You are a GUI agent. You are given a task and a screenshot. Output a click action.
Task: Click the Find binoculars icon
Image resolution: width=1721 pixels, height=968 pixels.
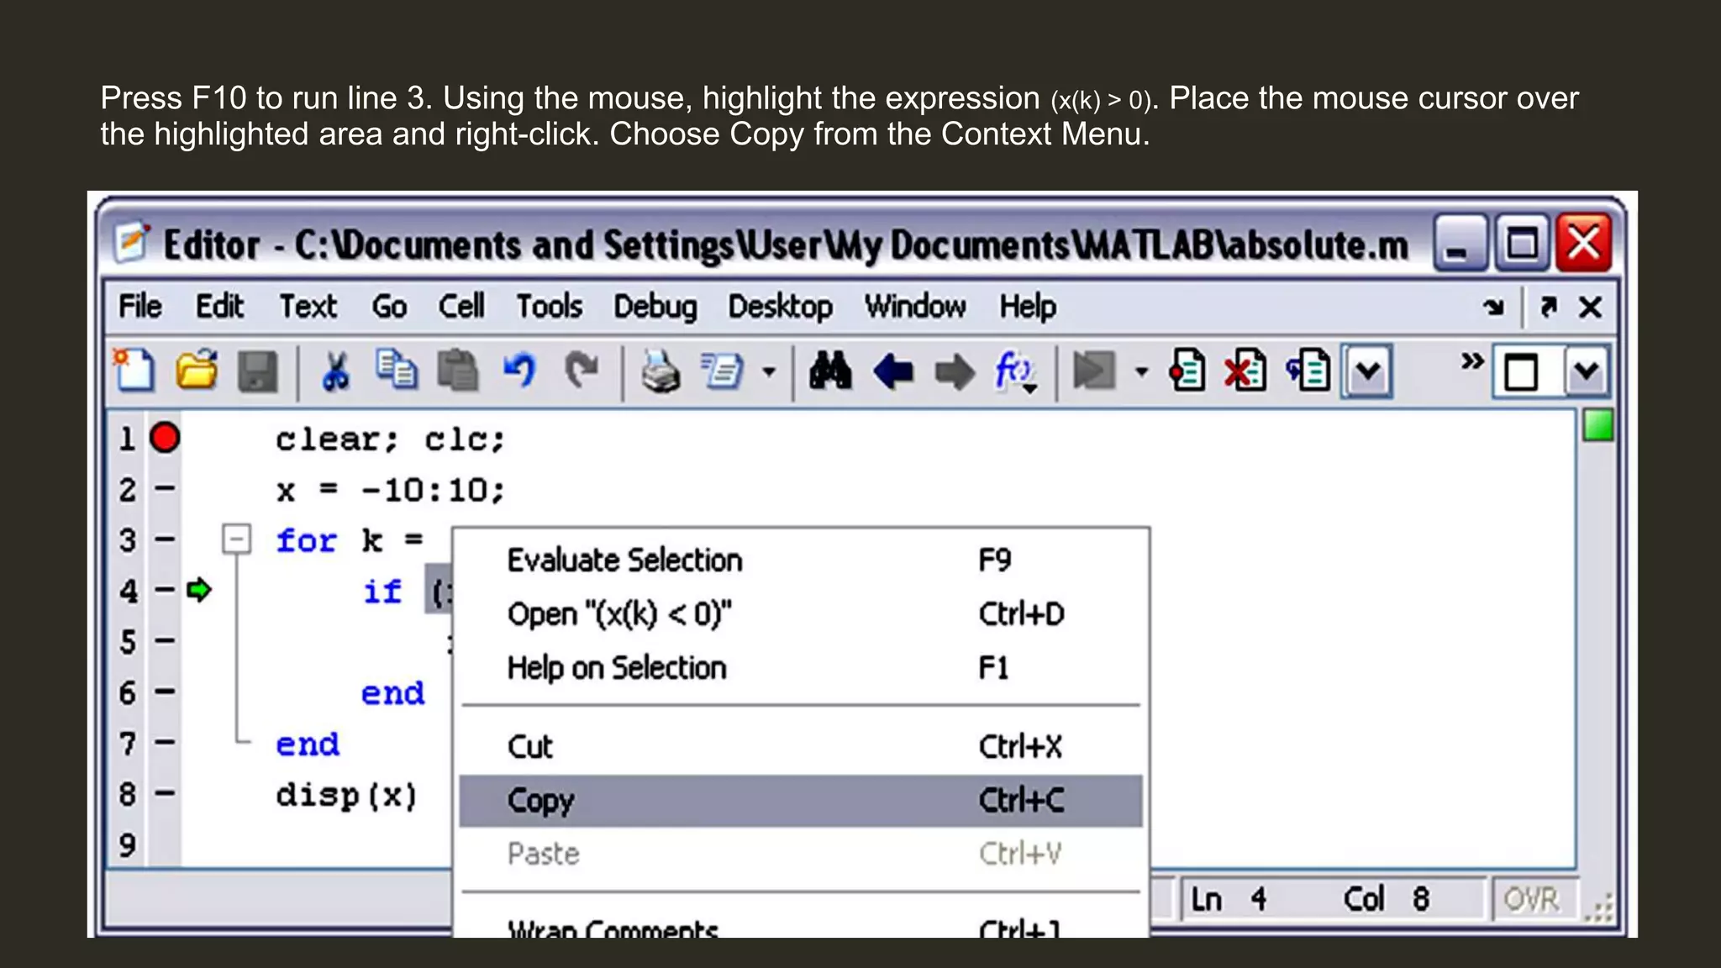[830, 371]
